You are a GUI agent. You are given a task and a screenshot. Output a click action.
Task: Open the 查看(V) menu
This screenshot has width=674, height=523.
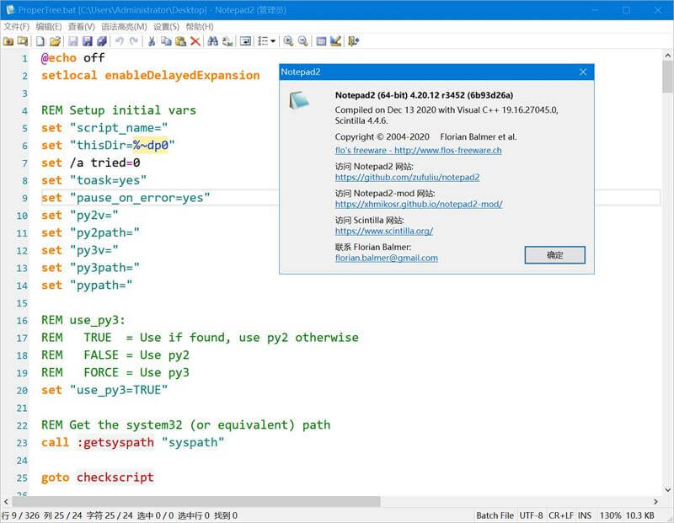click(x=81, y=27)
